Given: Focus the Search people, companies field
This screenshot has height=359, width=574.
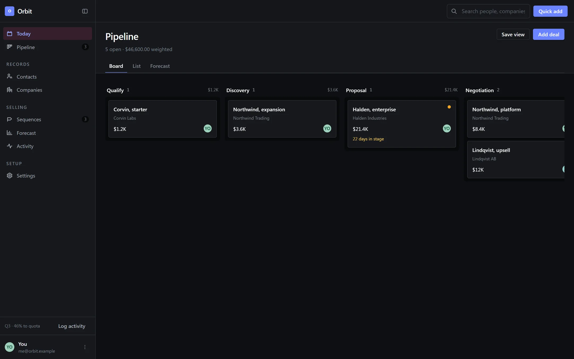Looking at the screenshot, I should tap(488, 11).
